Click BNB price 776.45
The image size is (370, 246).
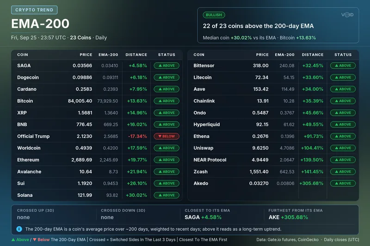[84, 125]
